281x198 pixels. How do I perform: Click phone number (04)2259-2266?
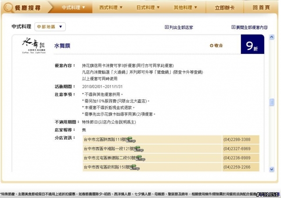(237, 167)
